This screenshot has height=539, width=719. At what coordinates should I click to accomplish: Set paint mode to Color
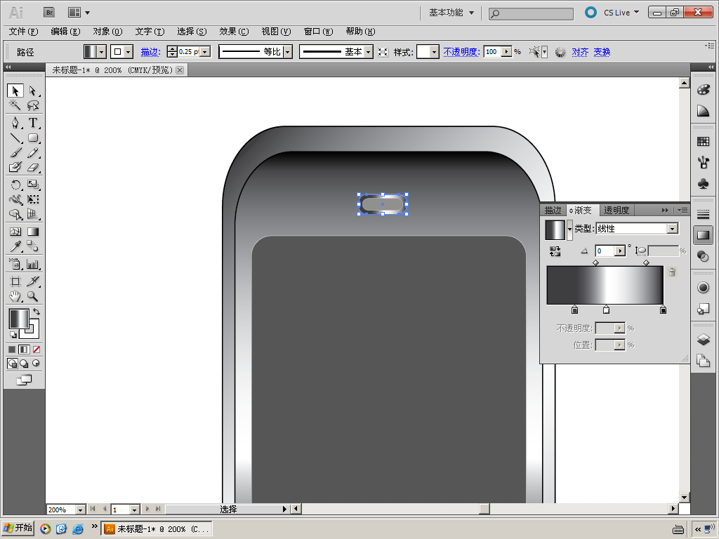pos(12,350)
